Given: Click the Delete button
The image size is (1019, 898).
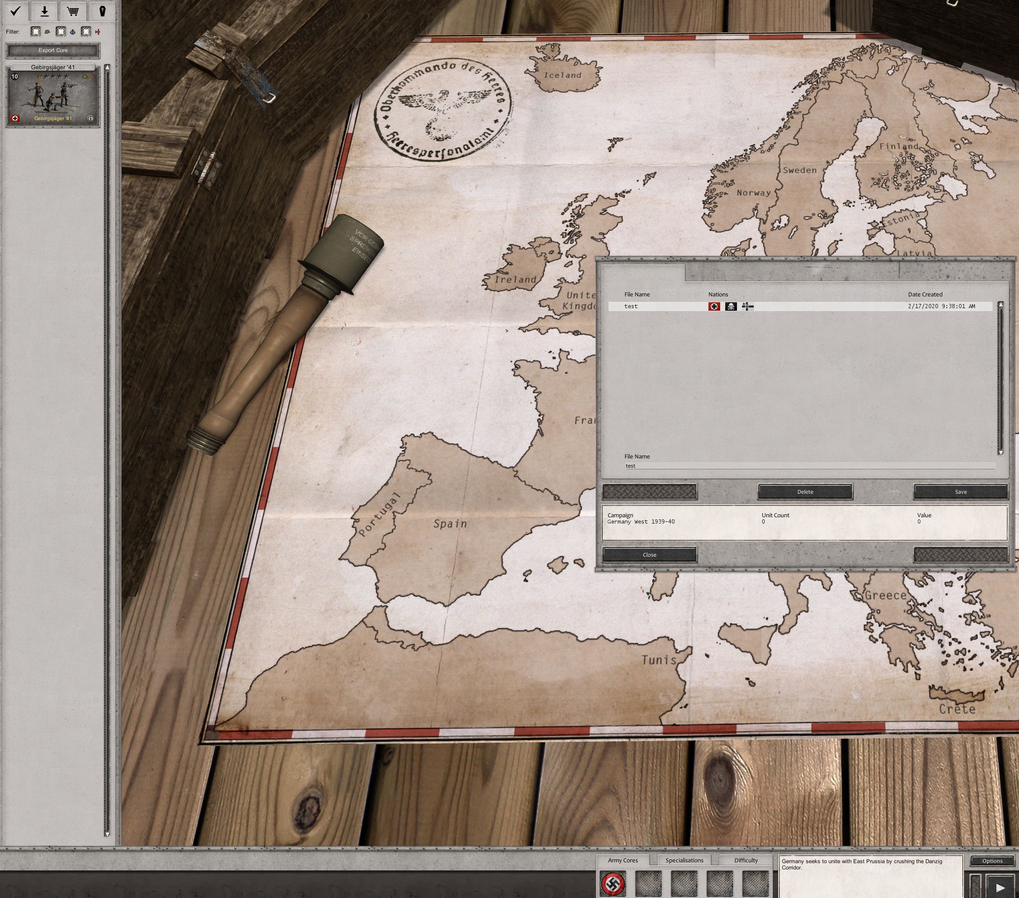Looking at the screenshot, I should click(x=805, y=492).
